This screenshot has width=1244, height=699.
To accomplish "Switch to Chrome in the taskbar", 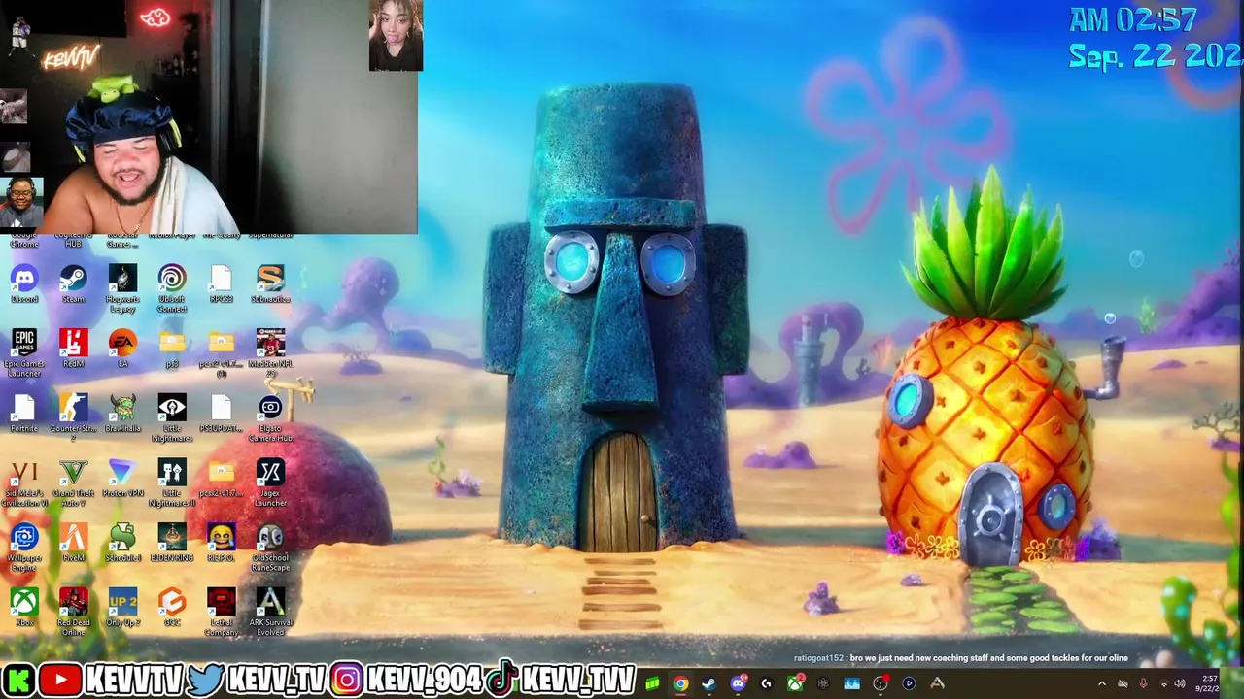I will 680,683.
